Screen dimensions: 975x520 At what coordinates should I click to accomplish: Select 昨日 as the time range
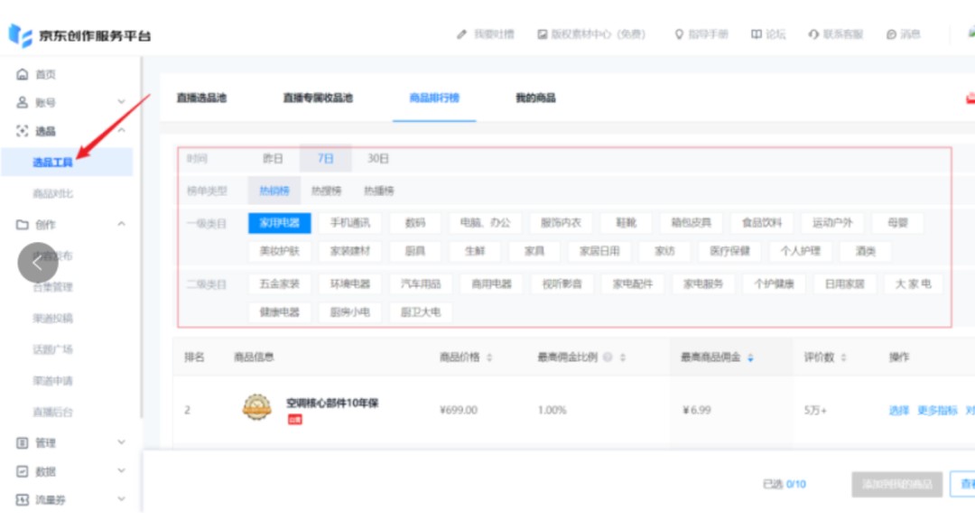tap(273, 159)
